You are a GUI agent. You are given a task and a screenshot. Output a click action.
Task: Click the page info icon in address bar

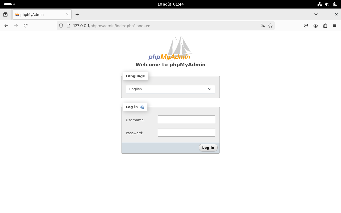coord(68,26)
